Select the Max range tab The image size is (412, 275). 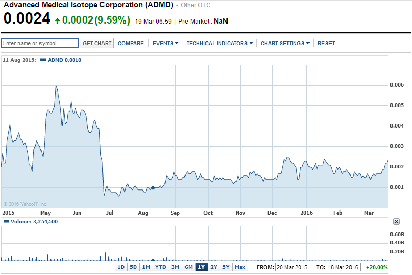coord(240,267)
